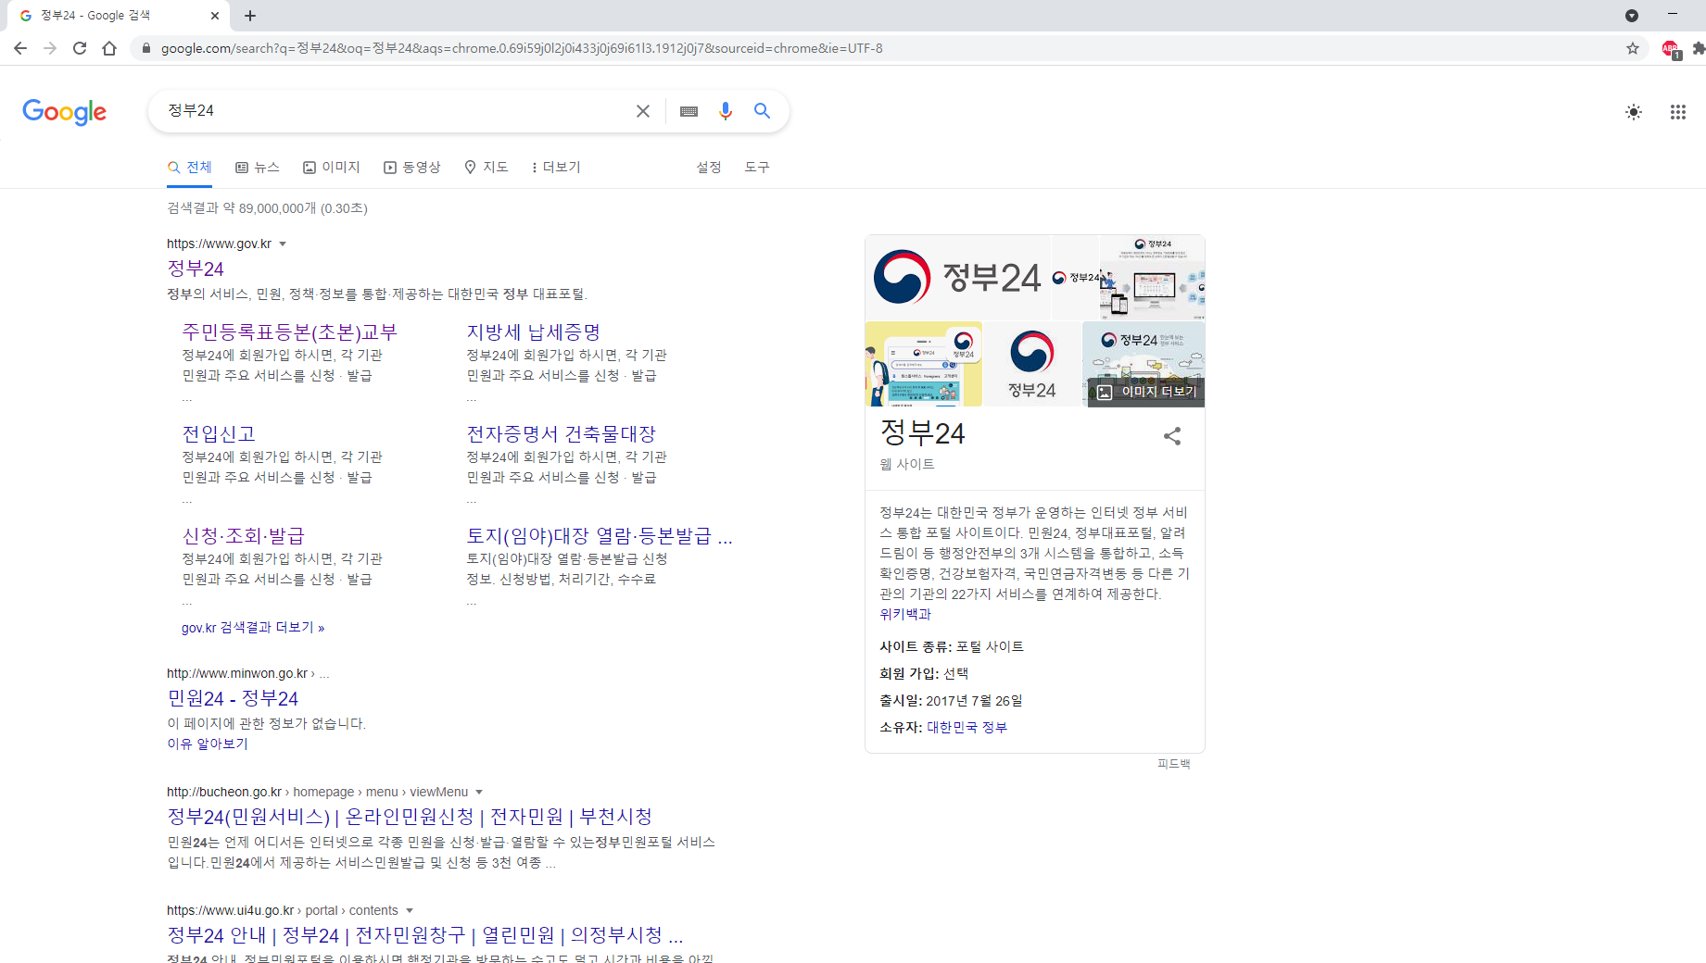Viewport: 1706px width, 963px height.
Task: Close the 정부24 Google 검색 tab
Action: click(x=215, y=16)
